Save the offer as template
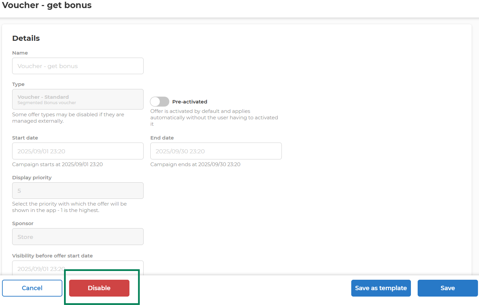479x305 pixels. click(381, 288)
